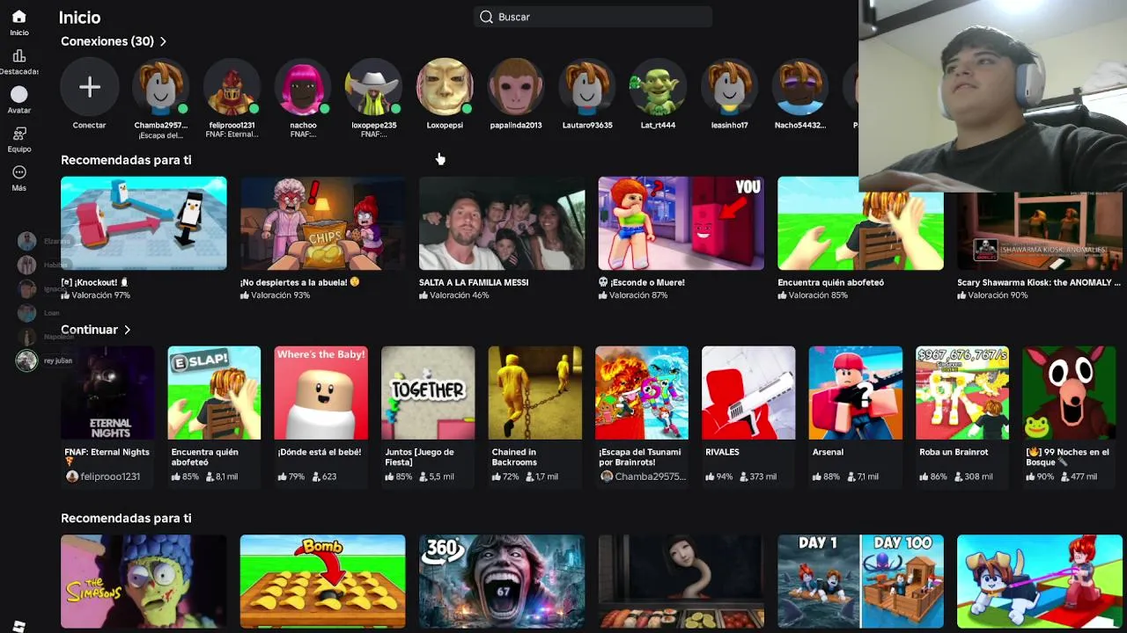The image size is (1127, 633).
Task: Open the Bomb chips game thumbnail
Action: click(x=323, y=582)
